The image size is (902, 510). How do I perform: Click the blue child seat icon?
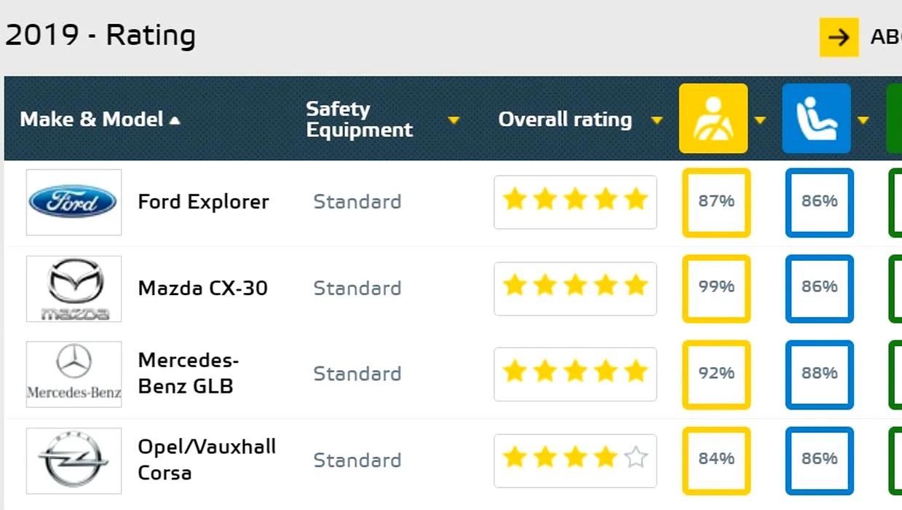coord(816,118)
